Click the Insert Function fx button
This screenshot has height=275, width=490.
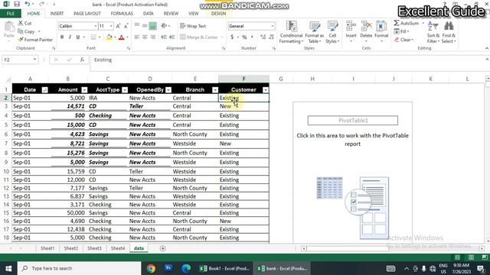coord(82,60)
